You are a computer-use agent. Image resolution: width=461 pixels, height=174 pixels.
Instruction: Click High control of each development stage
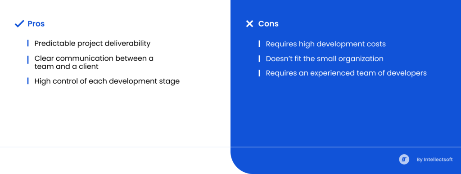[x=107, y=81]
